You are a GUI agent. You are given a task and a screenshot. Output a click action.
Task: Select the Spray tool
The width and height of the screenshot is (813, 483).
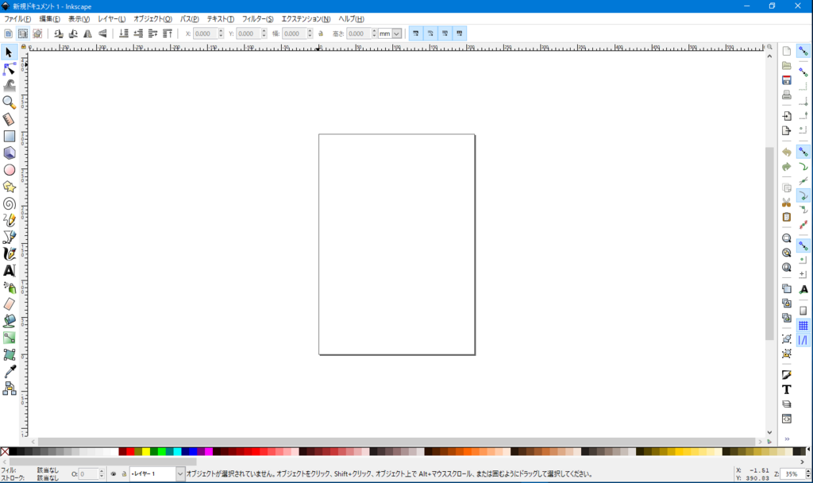coord(9,288)
